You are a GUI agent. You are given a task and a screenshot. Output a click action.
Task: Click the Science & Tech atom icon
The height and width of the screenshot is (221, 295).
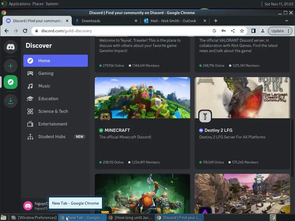[30, 111]
